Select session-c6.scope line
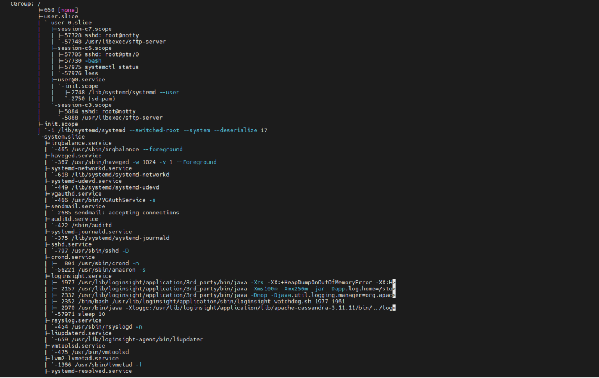Image resolution: width=599 pixels, height=378 pixels. click(x=85, y=48)
